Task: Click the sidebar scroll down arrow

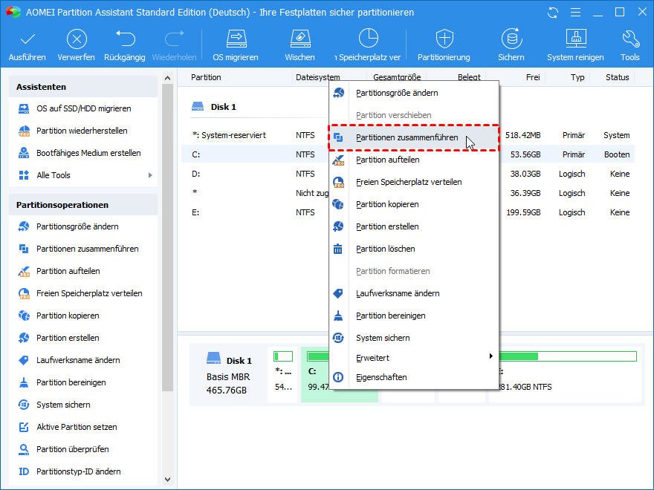Action: [168, 480]
